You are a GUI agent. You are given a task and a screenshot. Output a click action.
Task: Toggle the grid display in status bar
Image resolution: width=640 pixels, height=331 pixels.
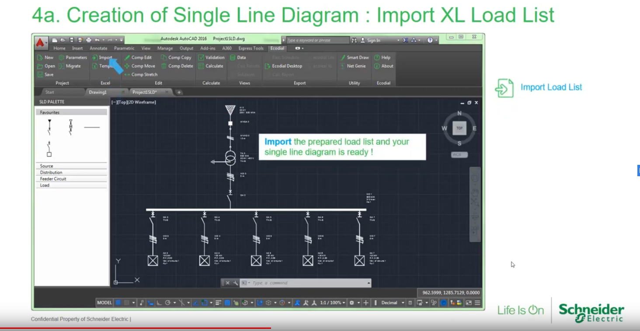click(117, 302)
